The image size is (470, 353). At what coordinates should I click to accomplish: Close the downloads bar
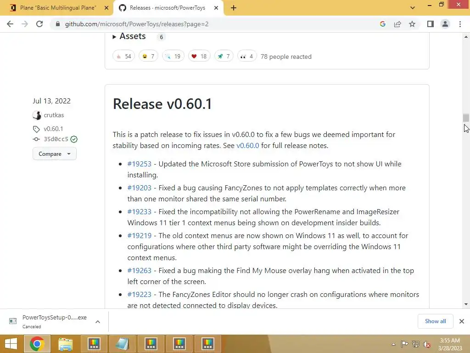[462, 321]
